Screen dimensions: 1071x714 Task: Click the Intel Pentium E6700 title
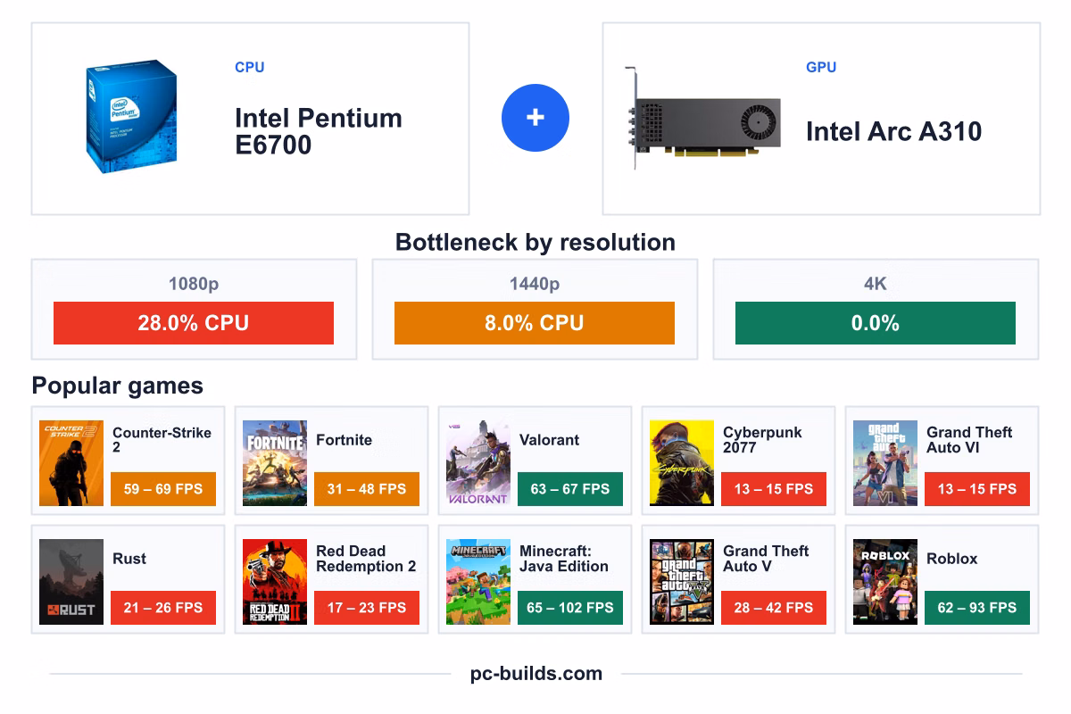319,131
